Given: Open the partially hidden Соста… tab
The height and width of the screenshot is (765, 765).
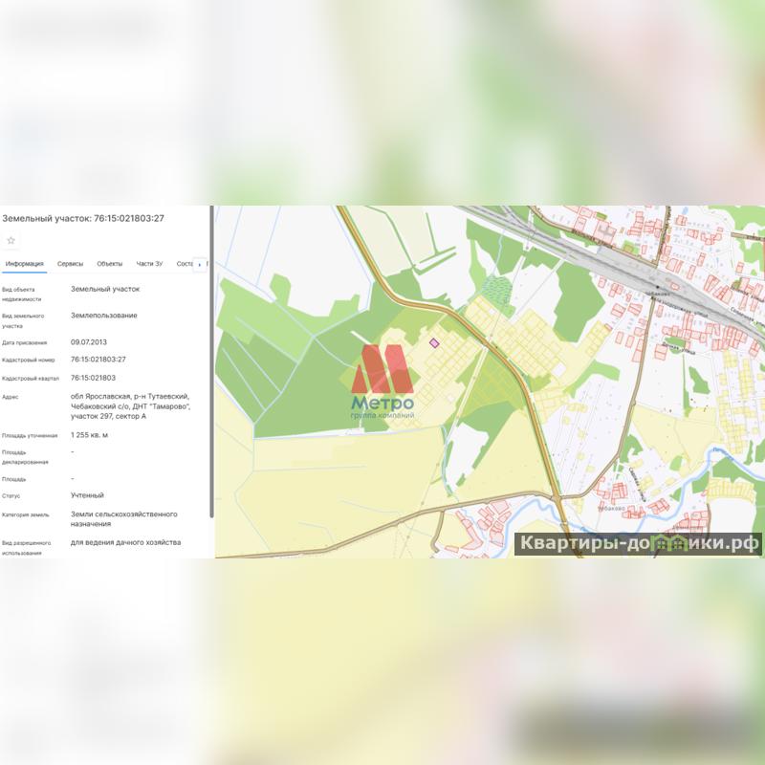Looking at the screenshot, I should click(185, 264).
